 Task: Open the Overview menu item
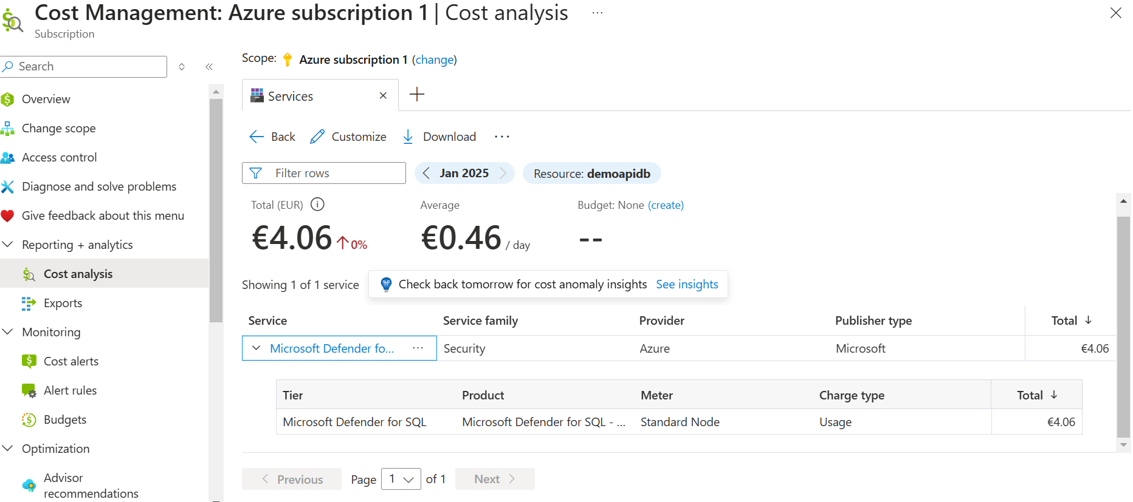click(46, 99)
